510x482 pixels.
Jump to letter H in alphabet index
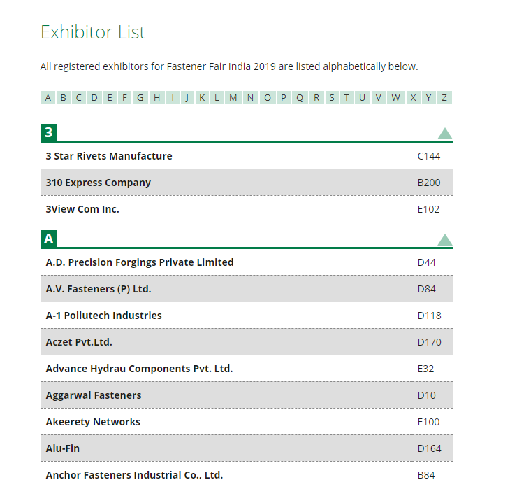pyautogui.click(x=156, y=97)
